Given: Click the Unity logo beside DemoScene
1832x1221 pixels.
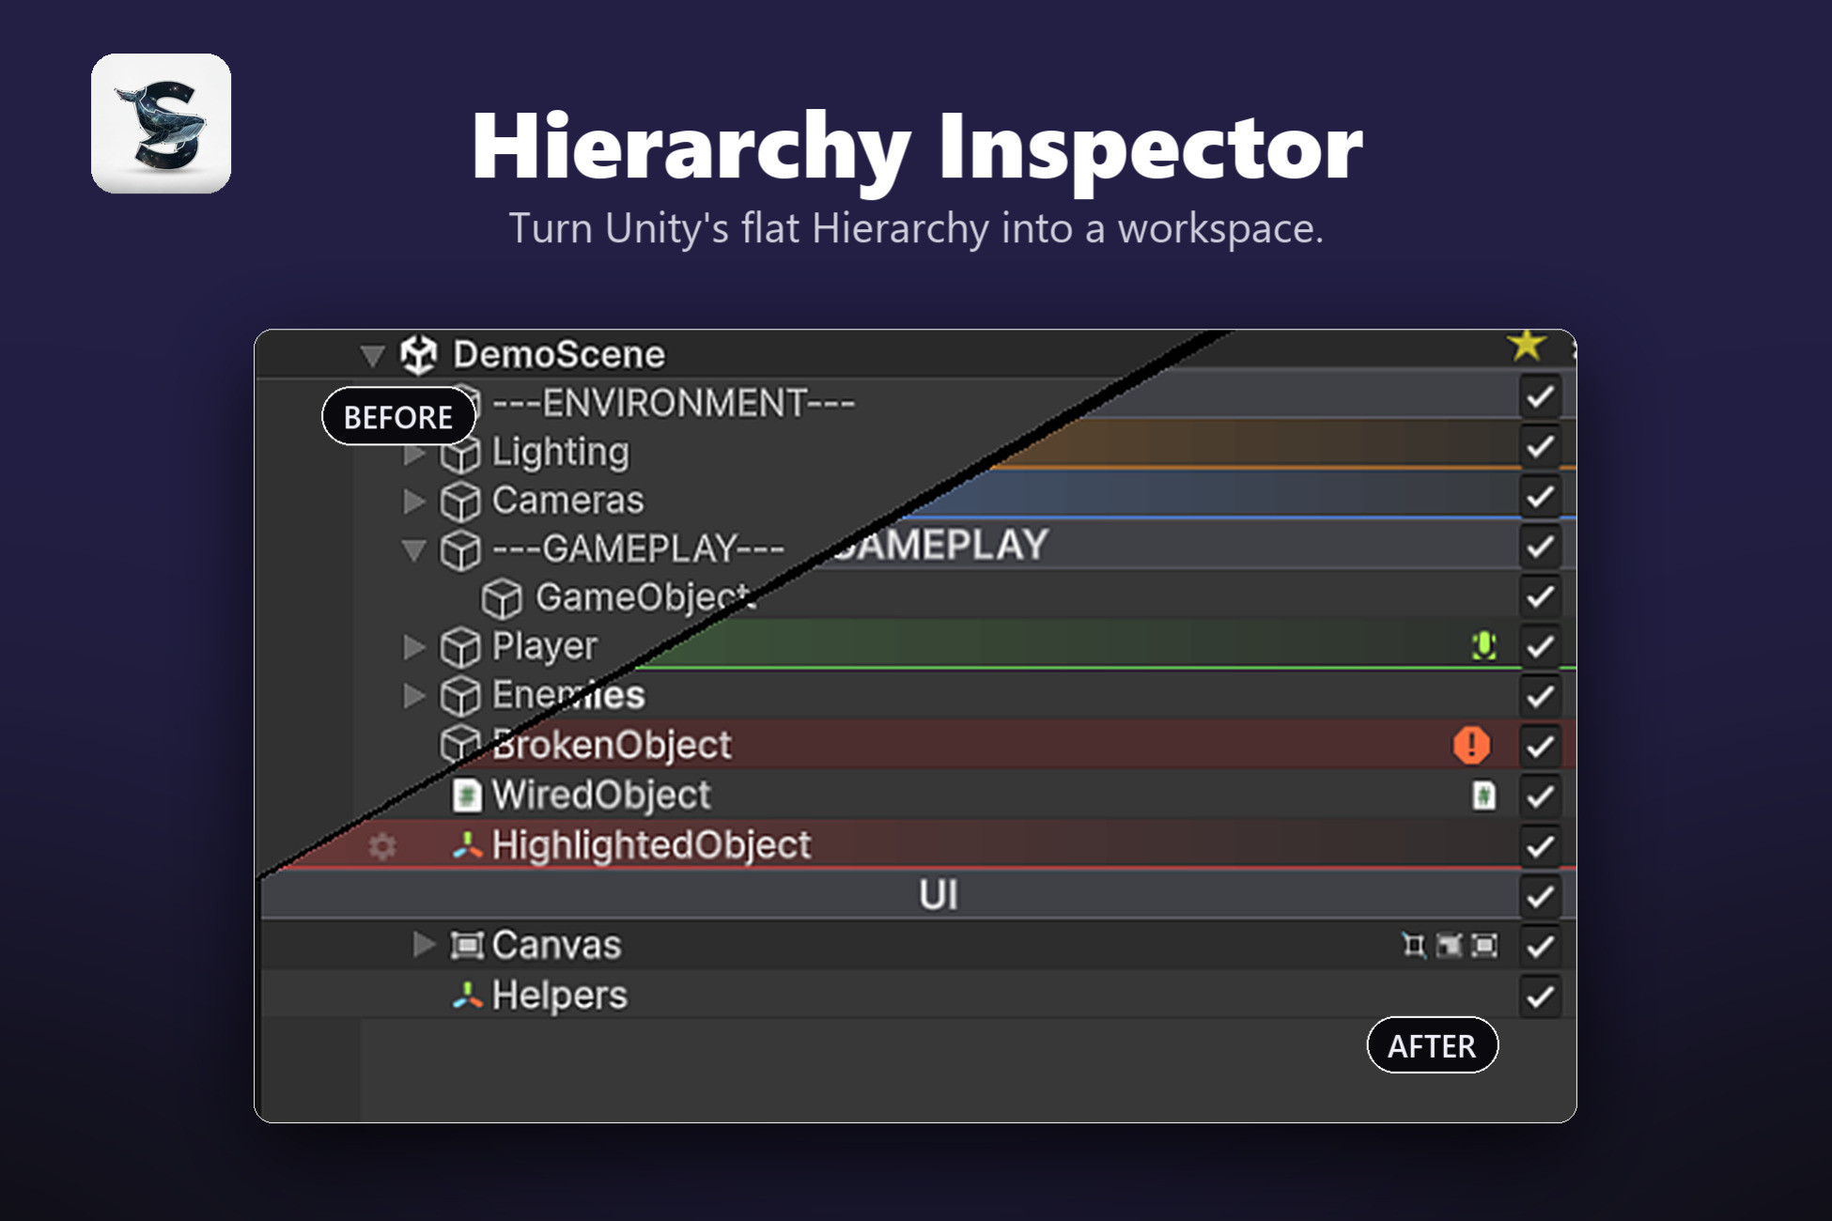Looking at the screenshot, I should 419,355.
